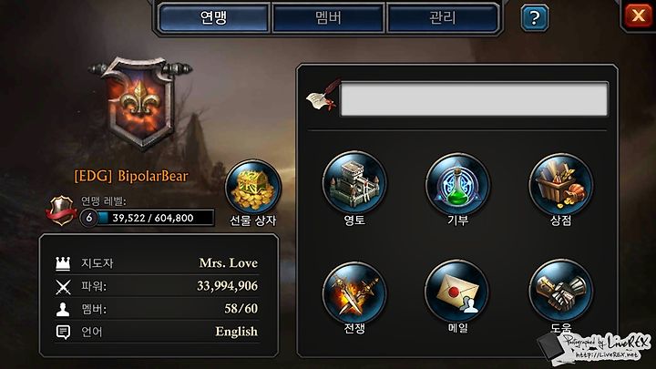Switch to the 연맹 tab
This screenshot has height=369, width=656.
click(x=214, y=17)
